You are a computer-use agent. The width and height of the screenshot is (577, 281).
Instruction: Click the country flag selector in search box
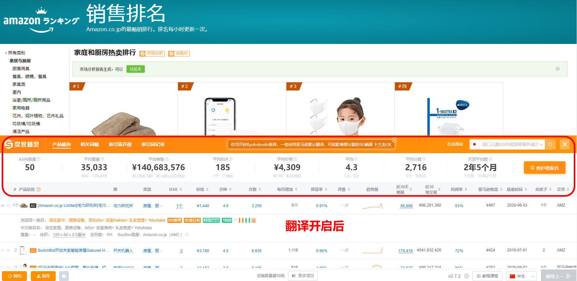(474, 144)
